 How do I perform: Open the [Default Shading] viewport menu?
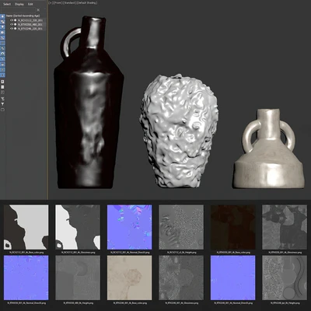(87, 3)
